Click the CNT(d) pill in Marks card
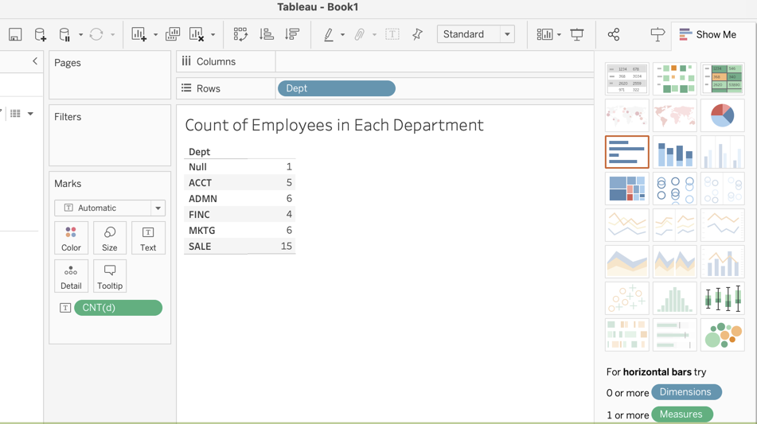This screenshot has width=757, height=424. coord(118,308)
